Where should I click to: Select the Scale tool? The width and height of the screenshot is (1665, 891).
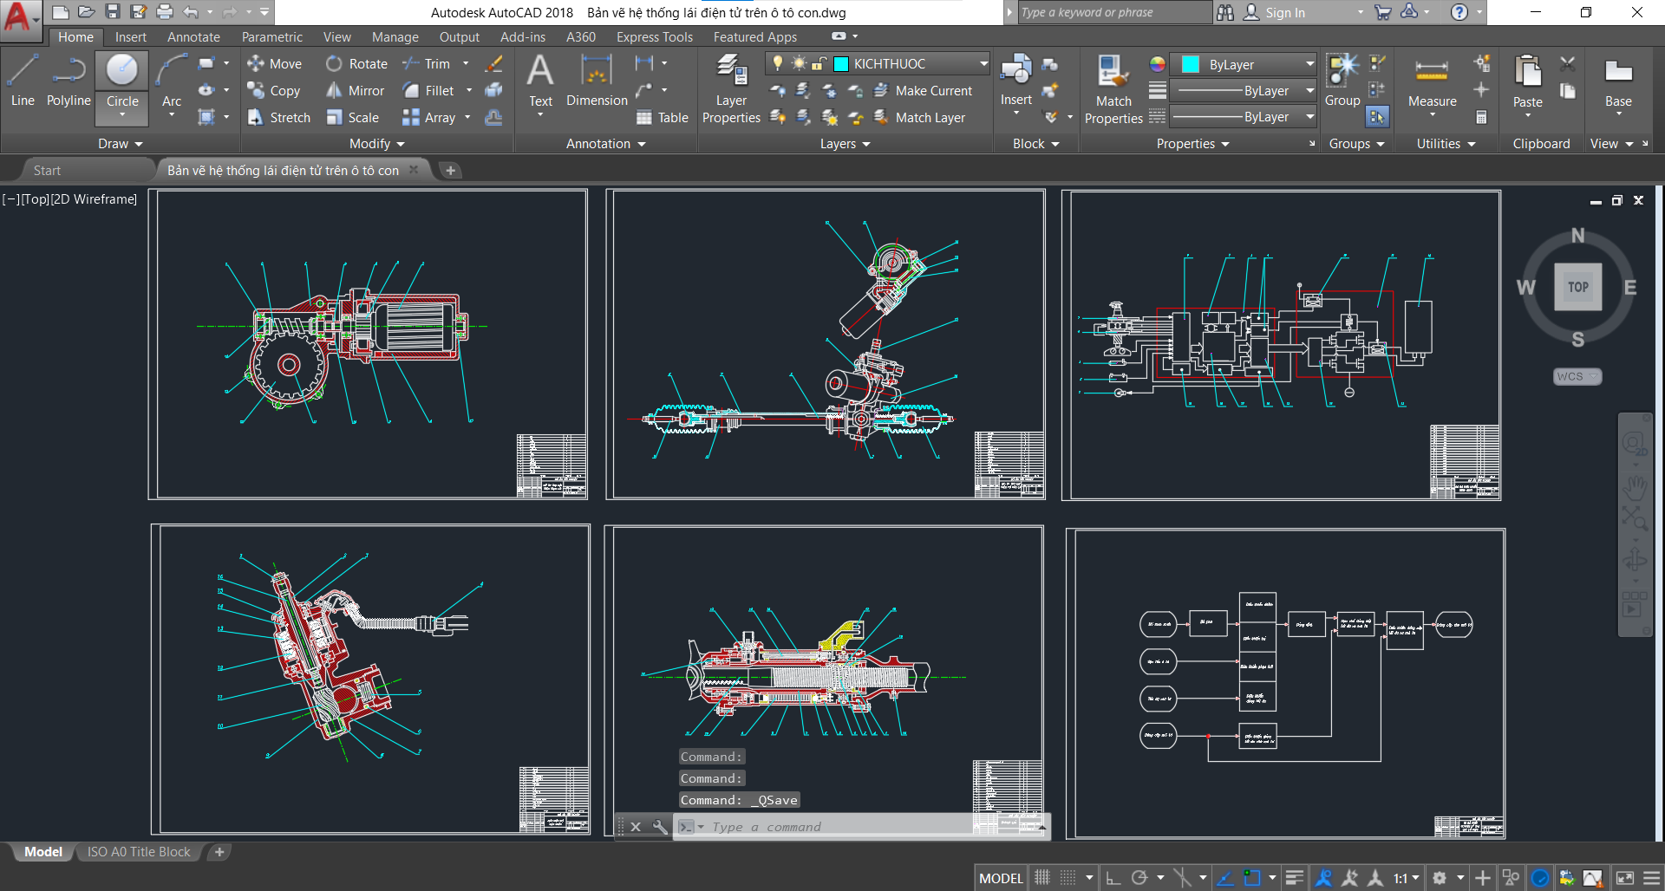[352, 117]
